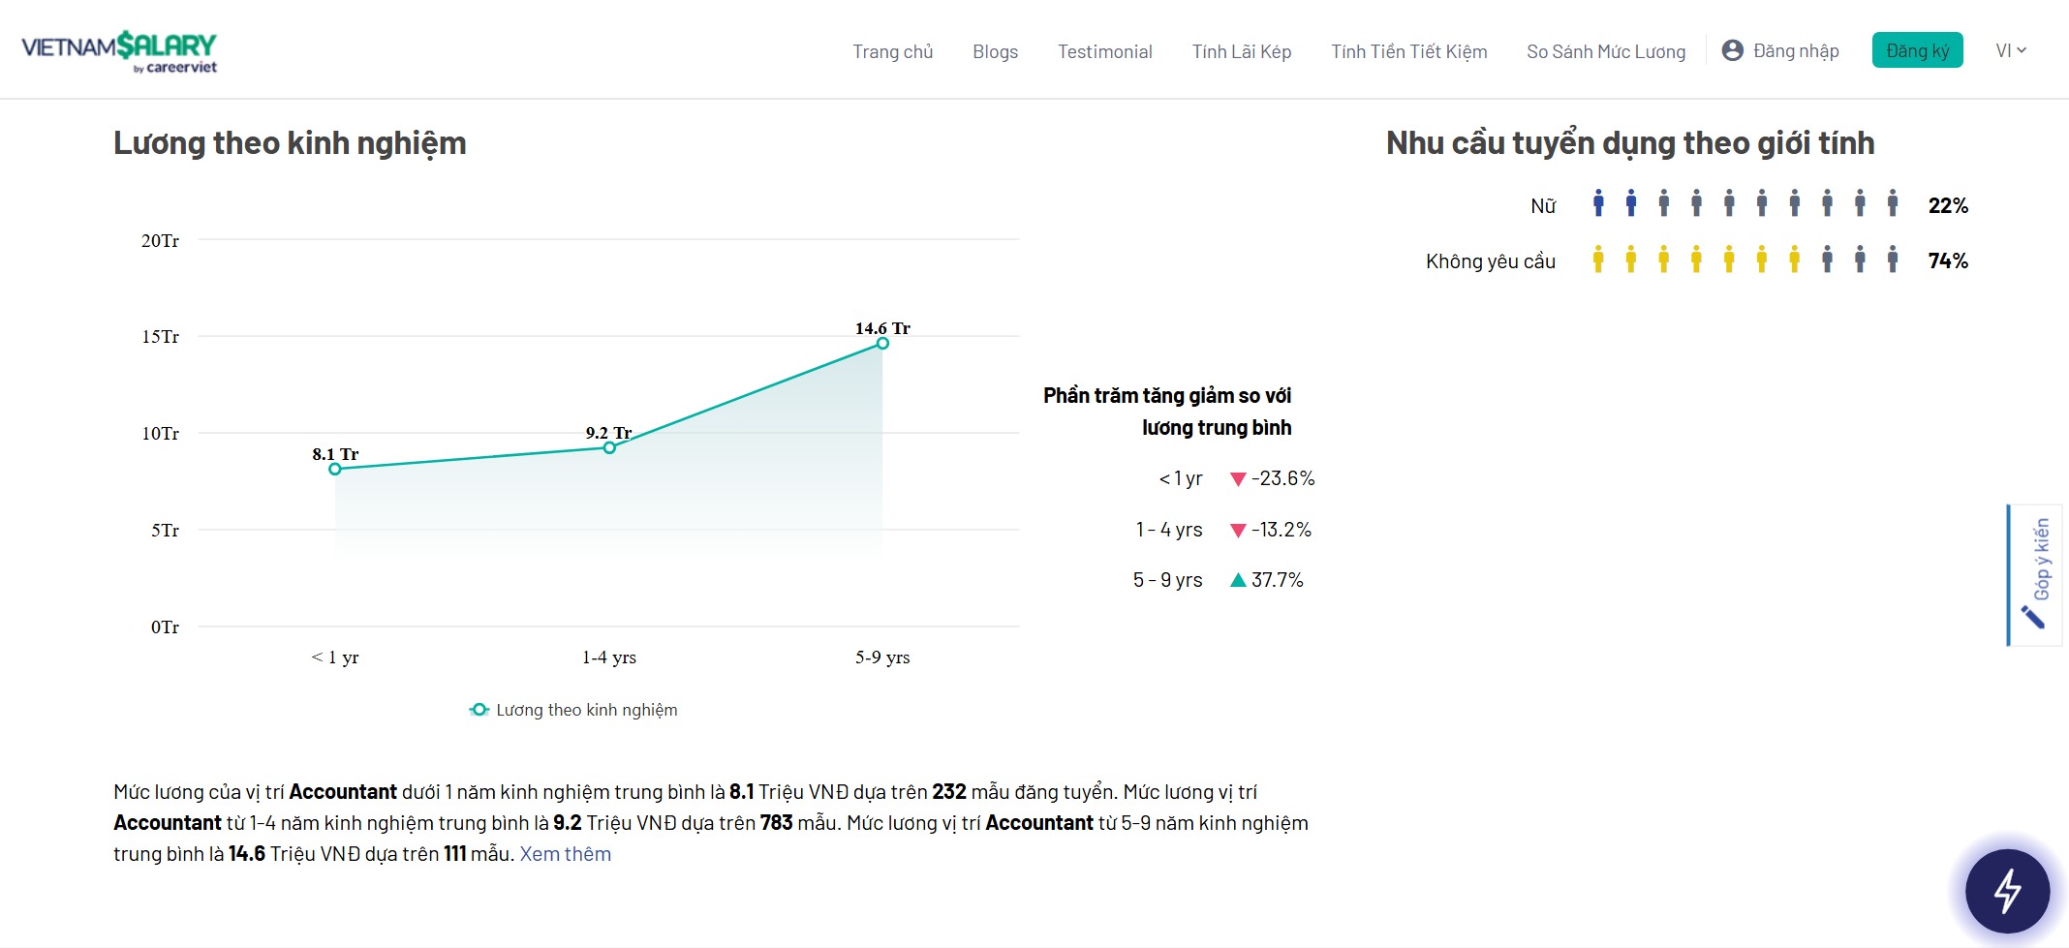Click the first yellow person icon in Không yêu cầu row
The image size is (2069, 948).
pos(1598,260)
